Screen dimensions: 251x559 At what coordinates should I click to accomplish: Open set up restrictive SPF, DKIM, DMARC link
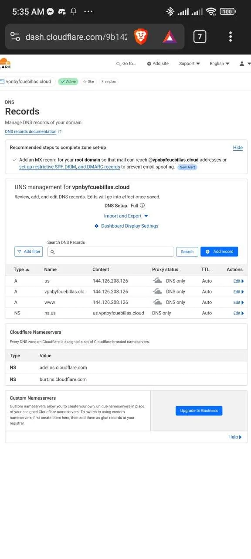[70, 167]
